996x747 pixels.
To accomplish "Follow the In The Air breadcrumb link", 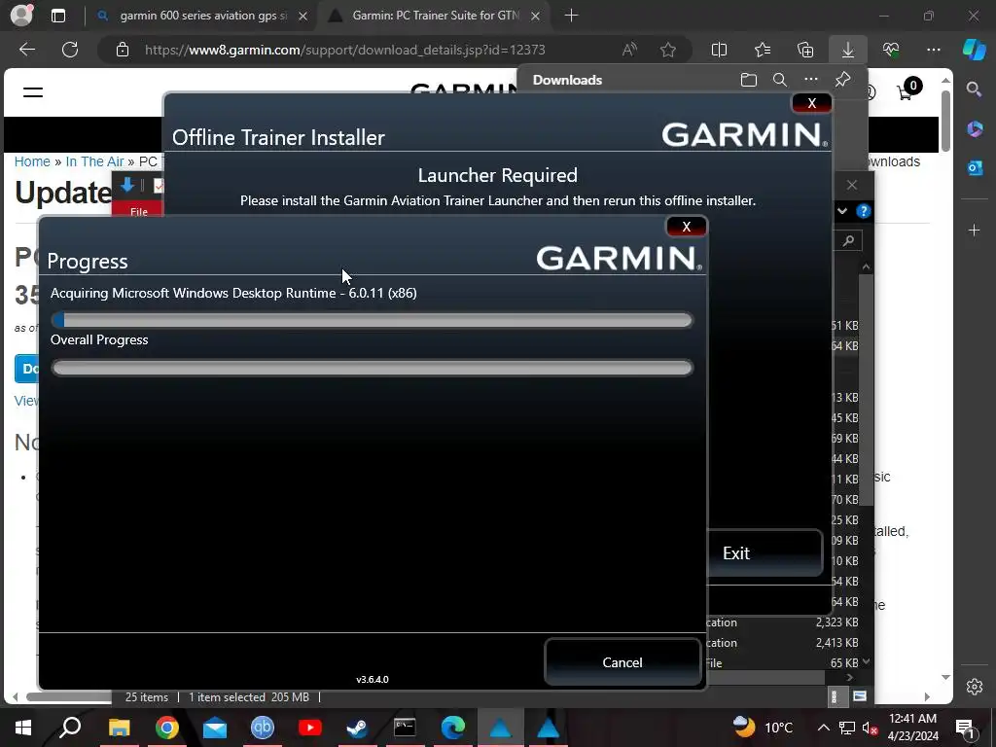I will 94,161.
